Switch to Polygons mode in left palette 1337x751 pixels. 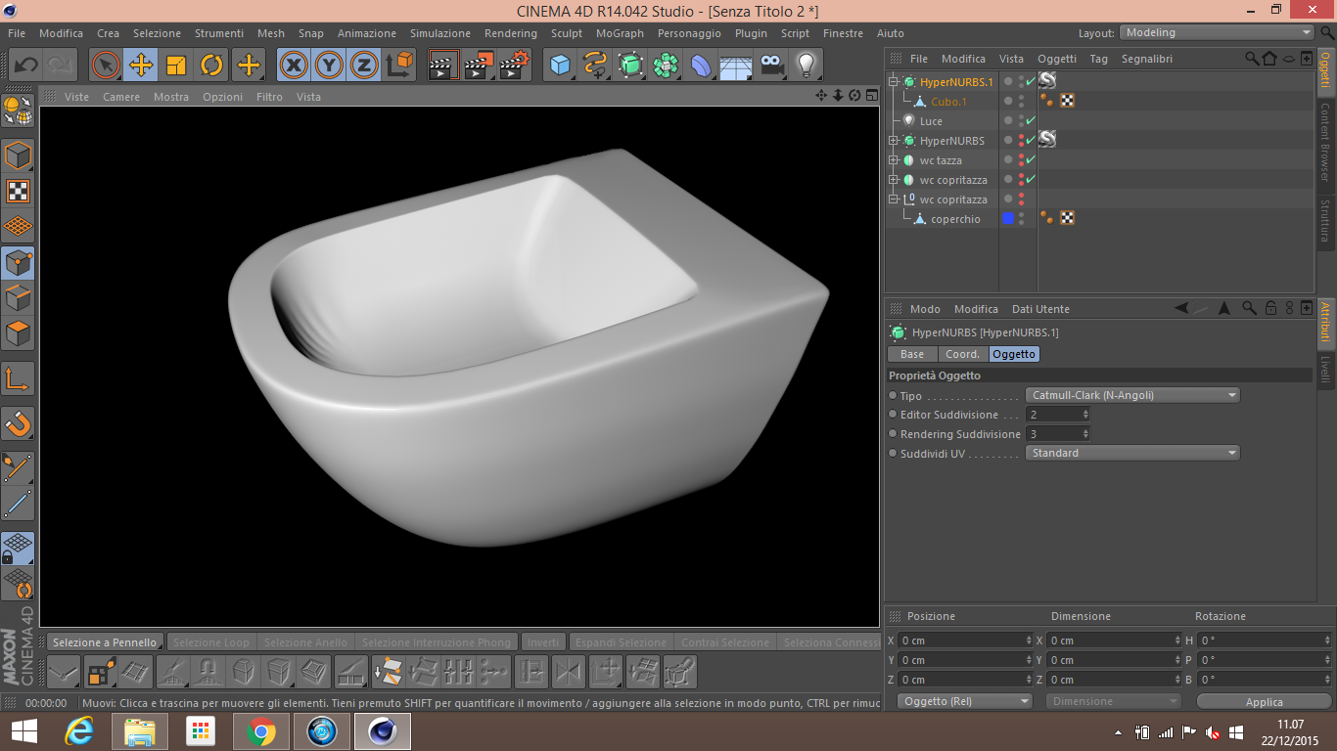(18, 333)
